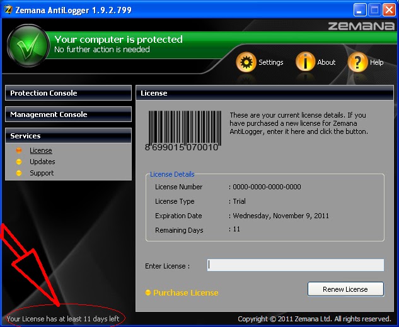
Task: Click the Remaining Days value 11
Action: tap(236, 229)
